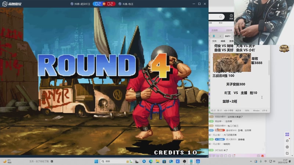Click the 行 27, 列 17 status entry
294x165 pixels.
click(216, 111)
